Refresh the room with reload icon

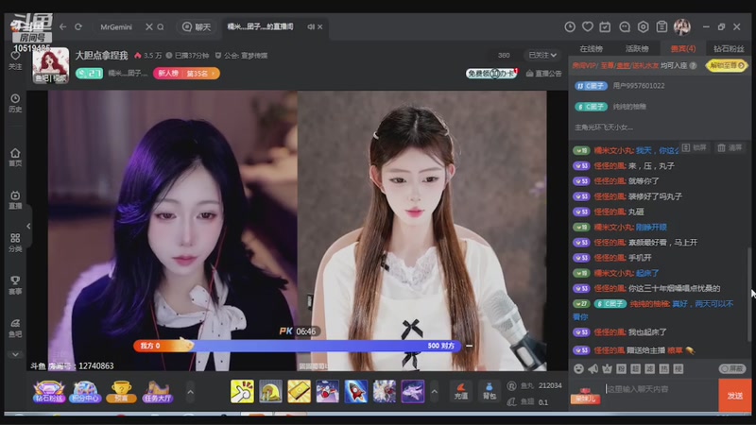(78, 27)
